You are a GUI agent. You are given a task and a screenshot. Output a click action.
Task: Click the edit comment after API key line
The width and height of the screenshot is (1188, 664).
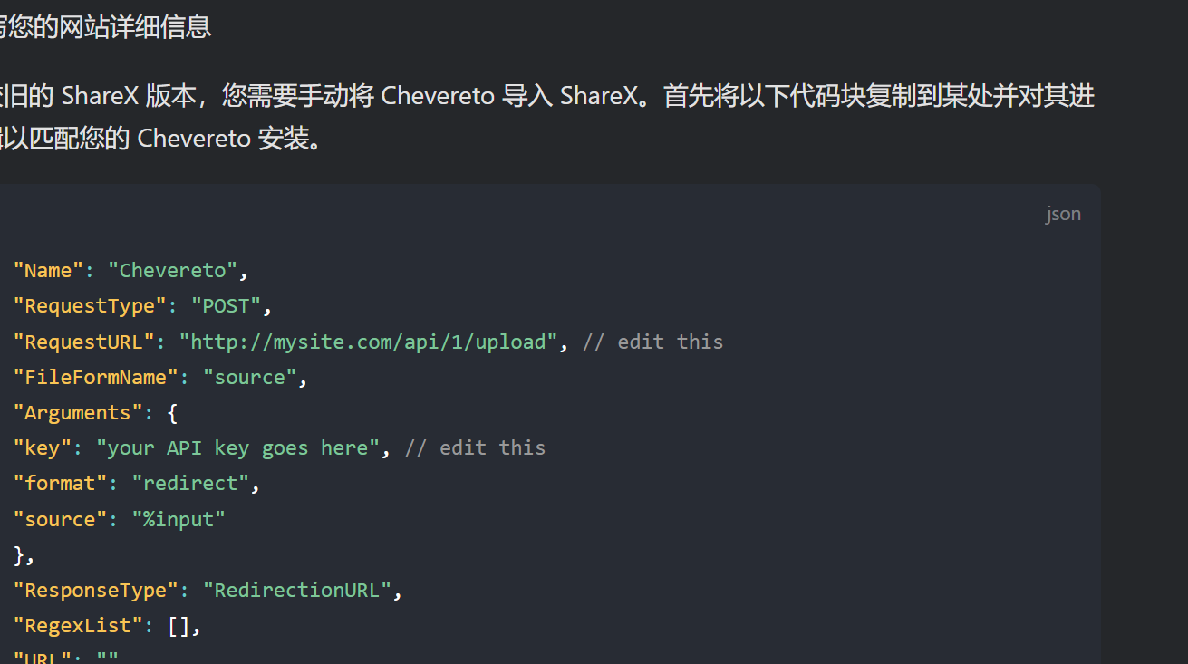pos(475,447)
